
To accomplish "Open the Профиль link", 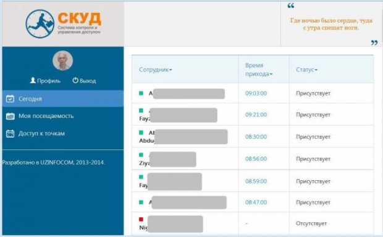I will (x=45, y=81).
